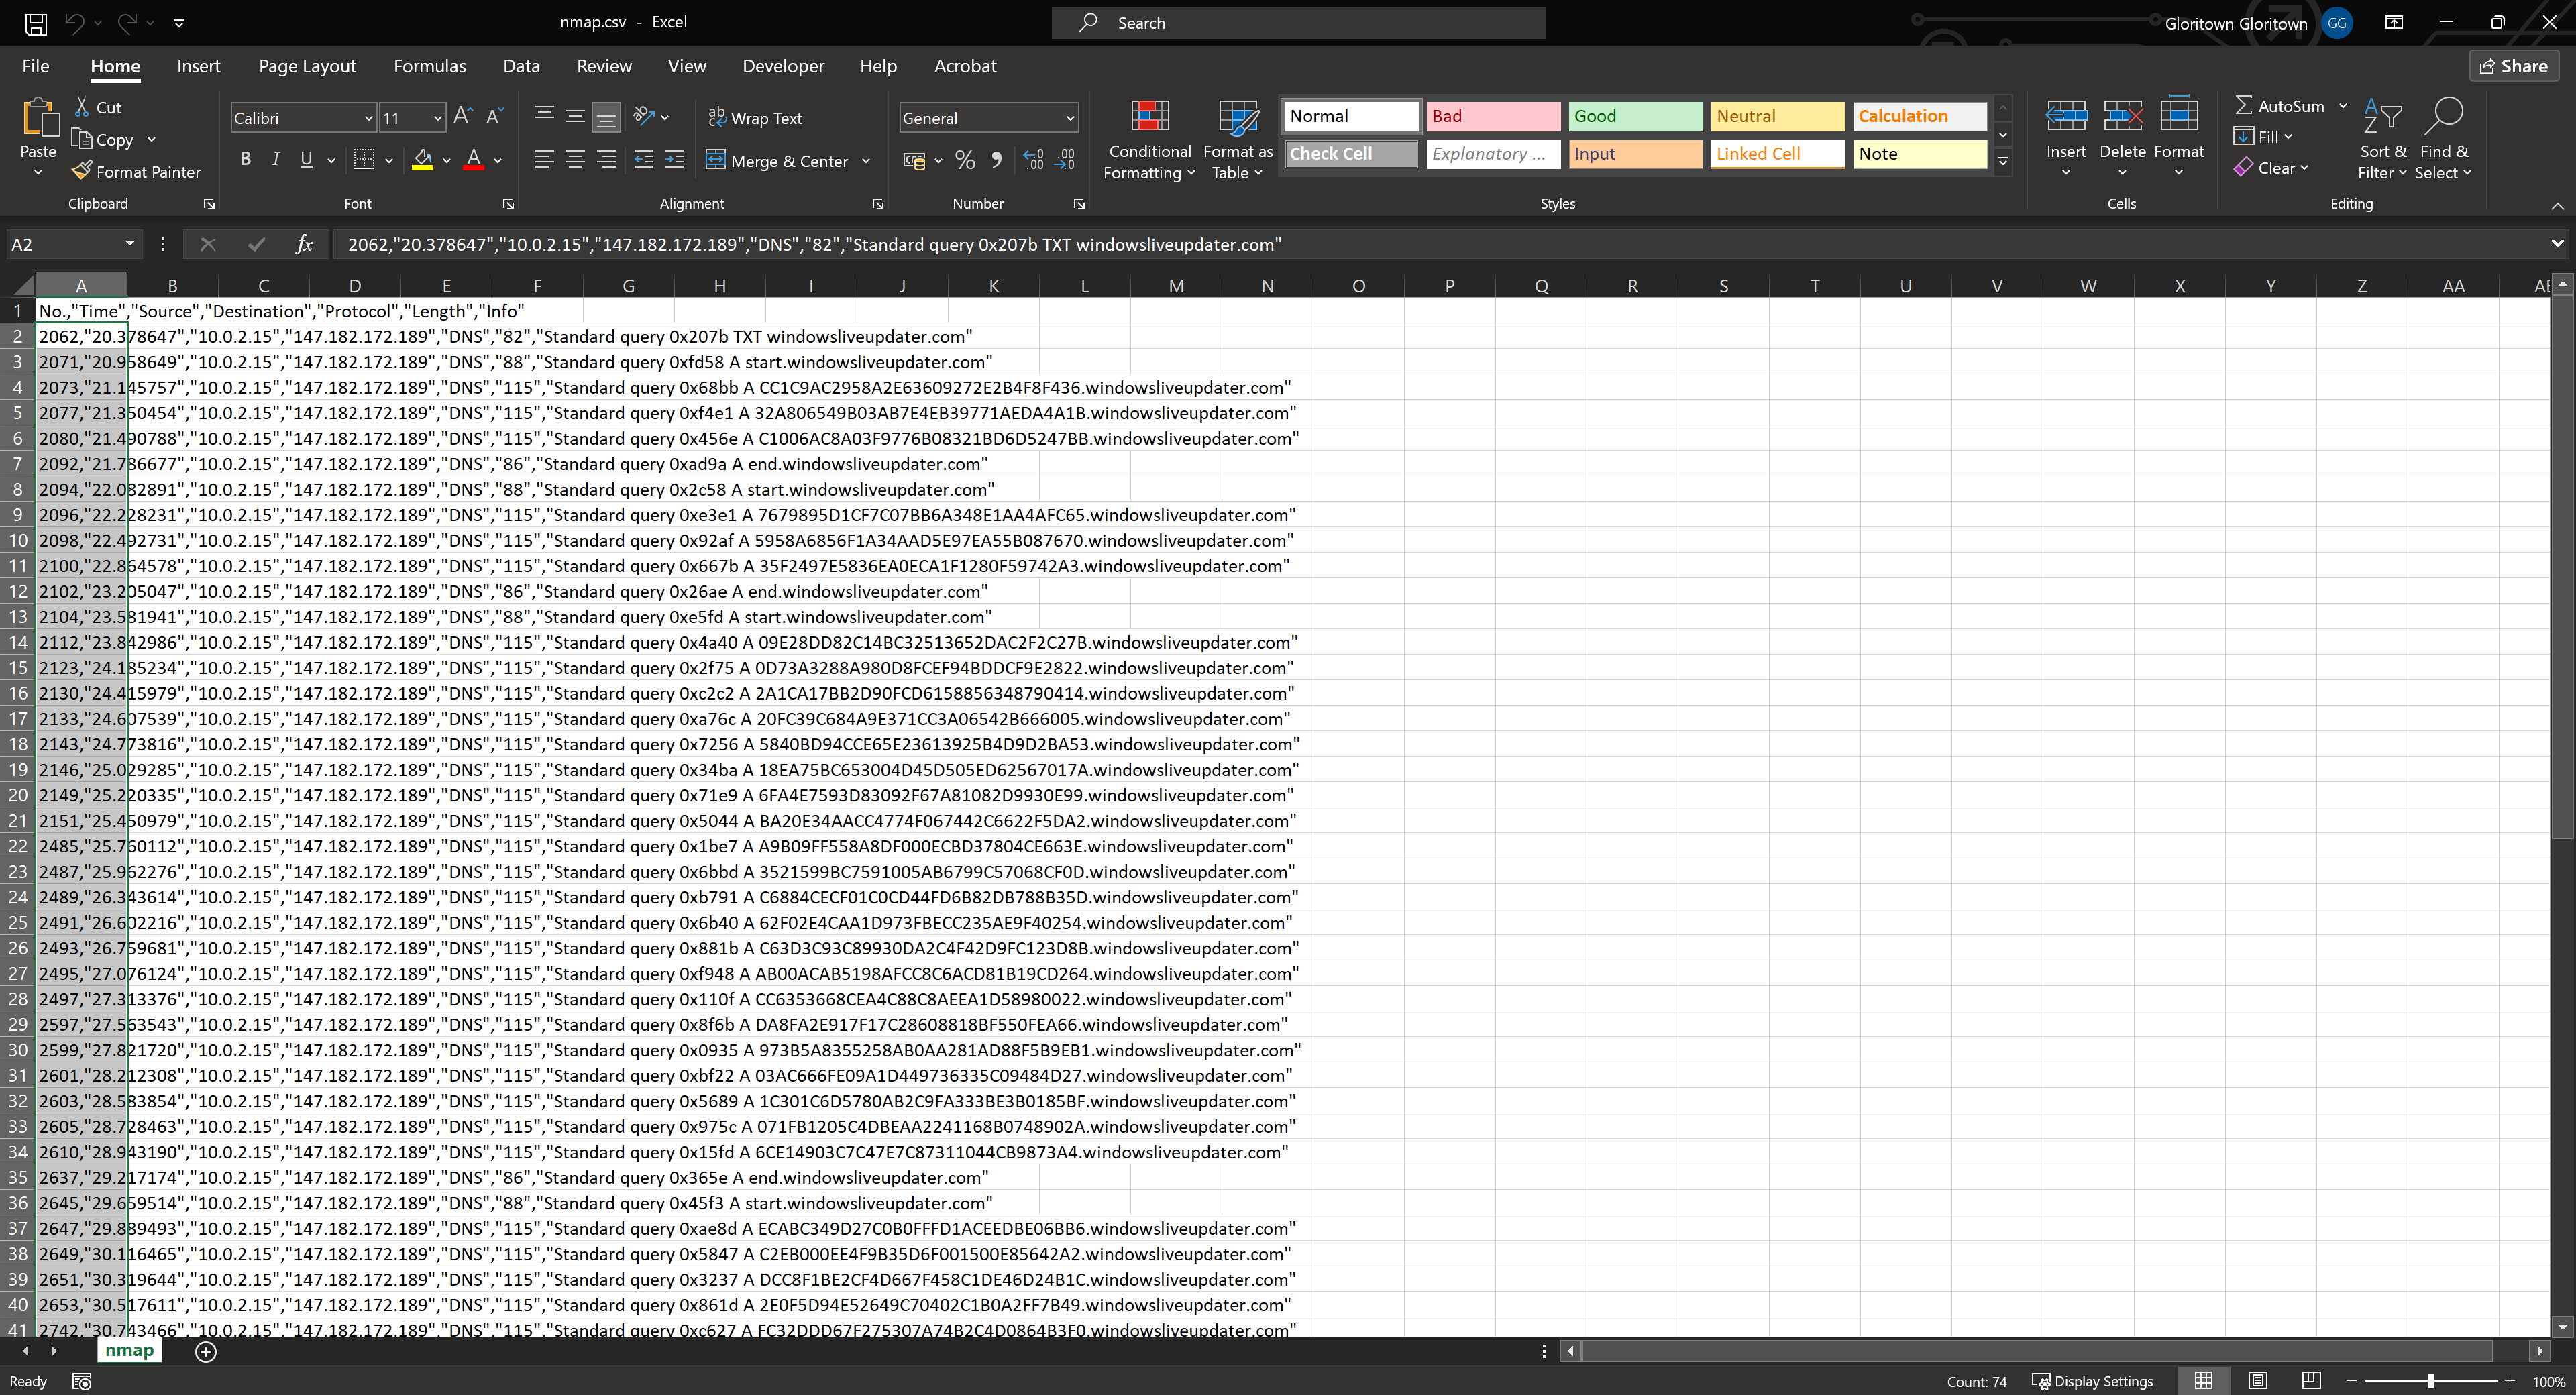Viewport: 2576px width, 1395px height.
Task: Select Normal view icon in status bar
Action: tap(2203, 1381)
